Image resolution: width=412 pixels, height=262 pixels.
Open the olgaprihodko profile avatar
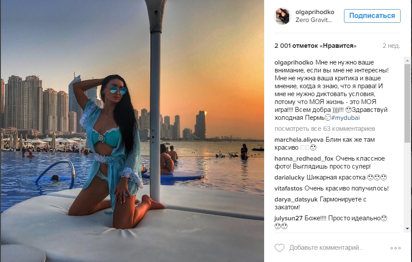pos(283,16)
